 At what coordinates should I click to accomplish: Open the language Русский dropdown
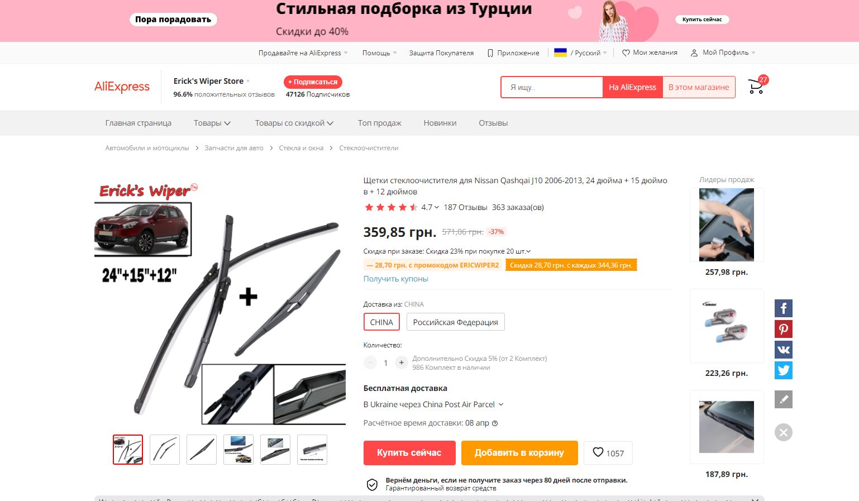581,53
